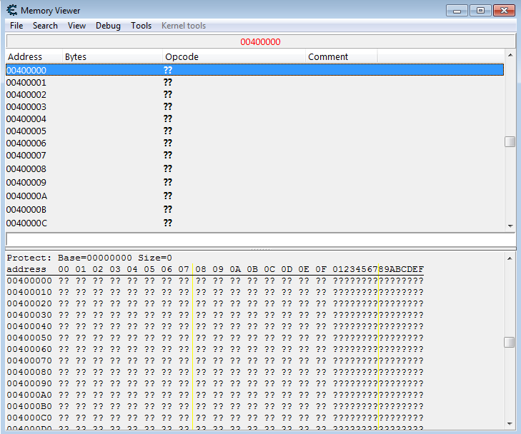Maximize the Memory Viewer window

[x=480, y=11]
